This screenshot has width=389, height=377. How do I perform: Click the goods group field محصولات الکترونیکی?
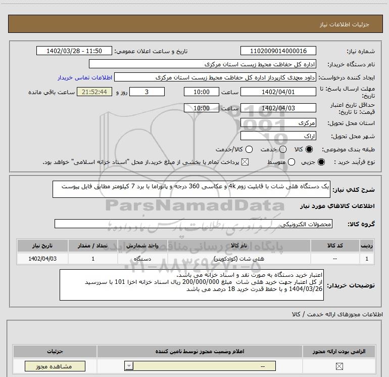coord(193,224)
